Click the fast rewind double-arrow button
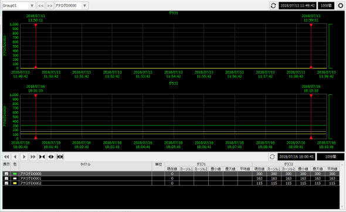346x212 pixels. tap(6, 157)
